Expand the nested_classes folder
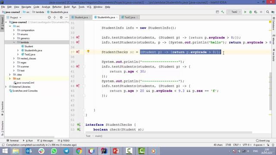276x155 pixels. [x=14, y=59]
